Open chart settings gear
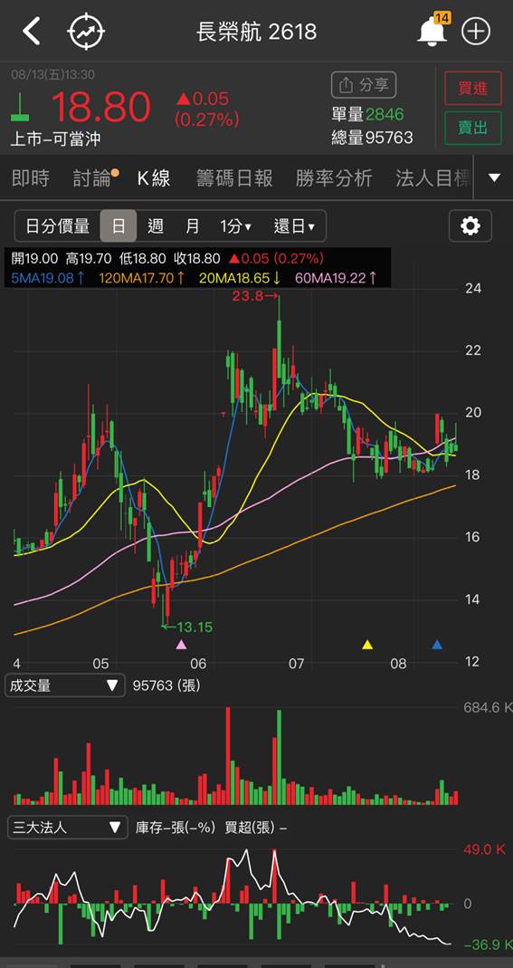Viewport: 513px width, 968px height. pyautogui.click(x=470, y=226)
